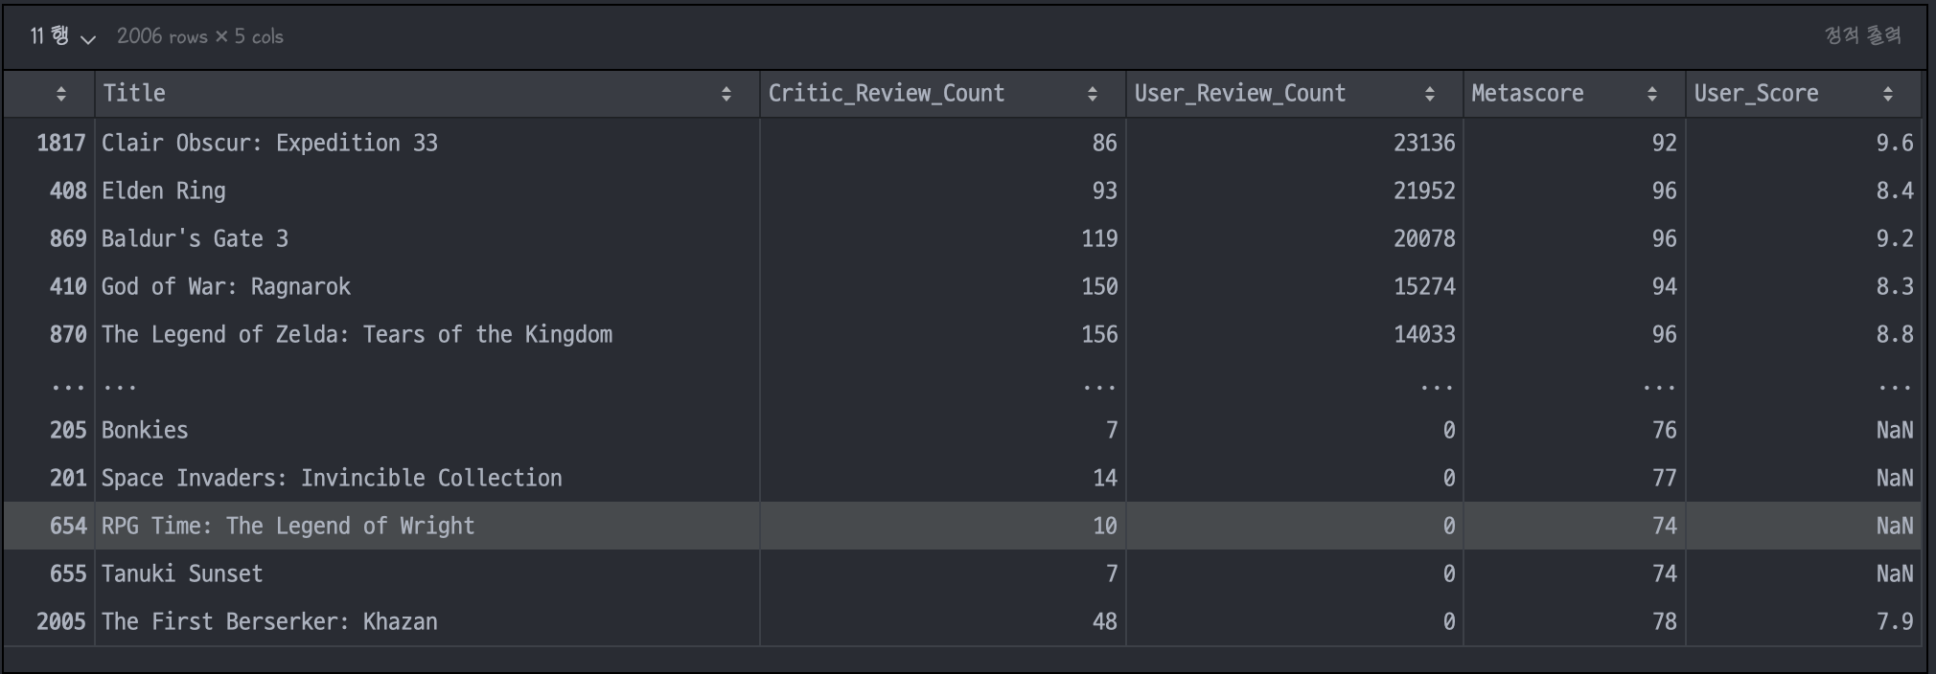
Task: Select The First Berserker: Khazan cell
Action: [427, 621]
